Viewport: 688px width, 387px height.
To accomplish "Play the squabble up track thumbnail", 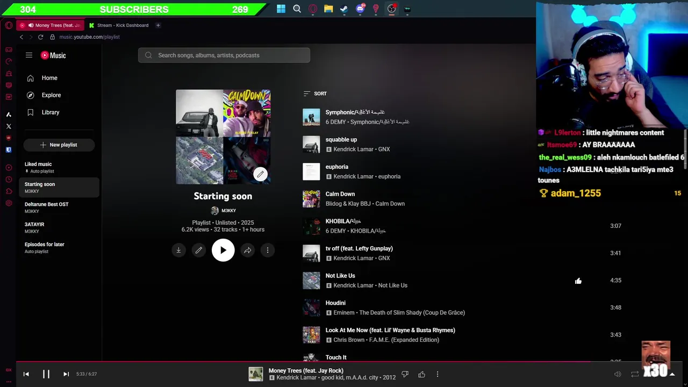I will pos(311,145).
